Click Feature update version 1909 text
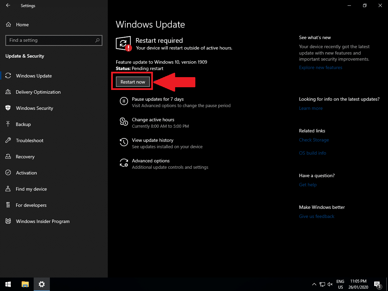The height and width of the screenshot is (291, 388). click(161, 62)
